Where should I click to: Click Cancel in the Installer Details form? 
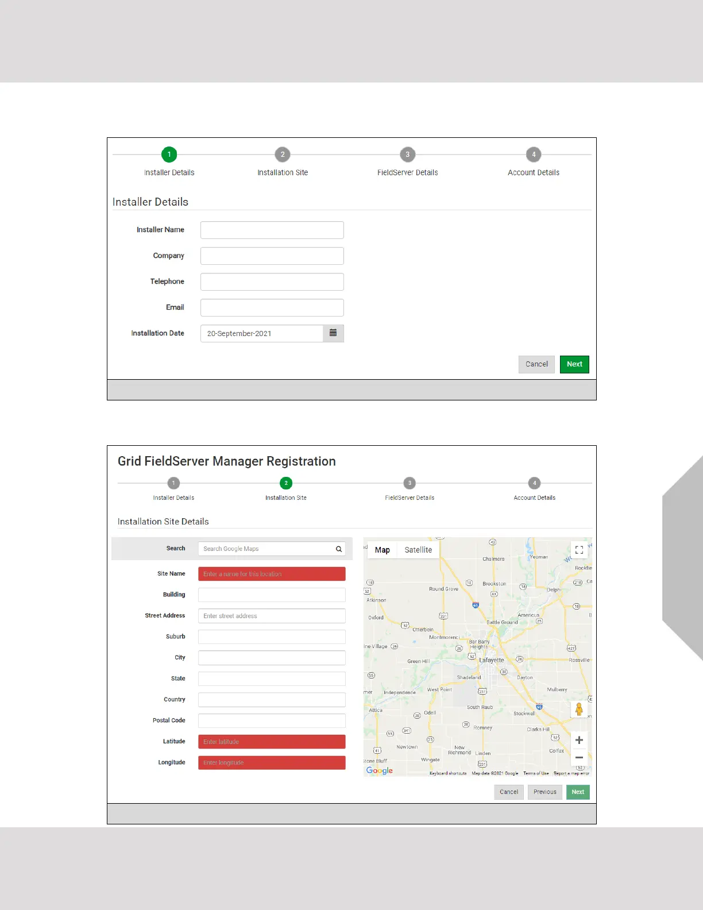[536, 364]
